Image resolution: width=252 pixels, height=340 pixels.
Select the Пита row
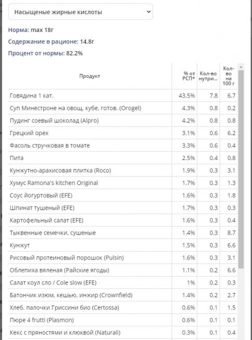pyautogui.click(x=123, y=158)
